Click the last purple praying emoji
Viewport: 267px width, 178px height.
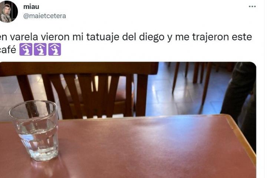tap(55, 50)
